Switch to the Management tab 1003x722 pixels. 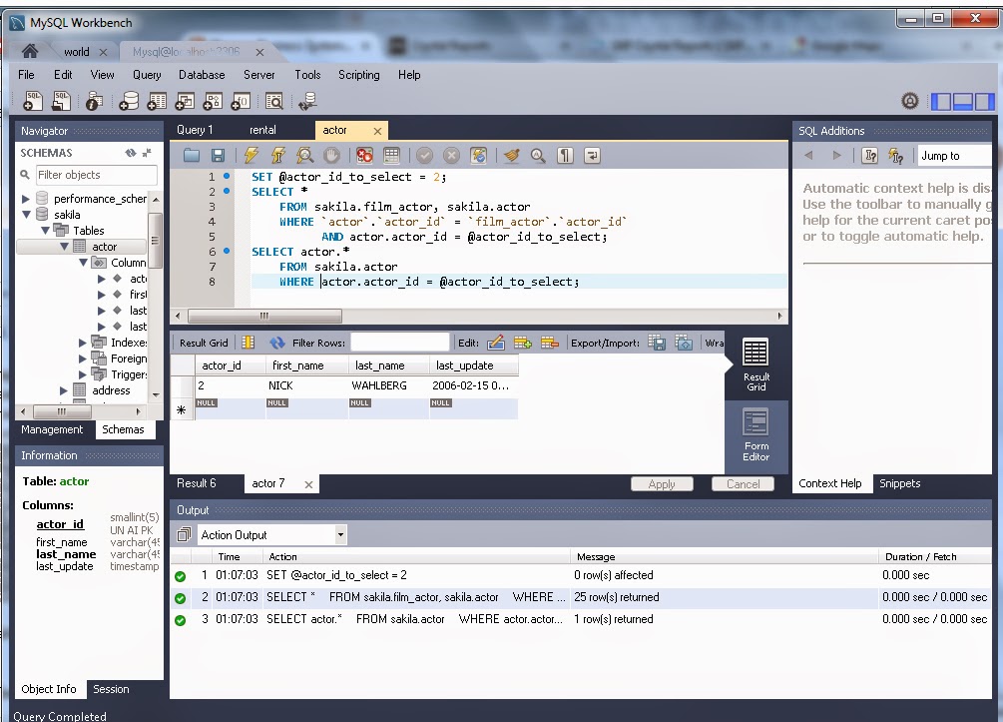(x=52, y=429)
